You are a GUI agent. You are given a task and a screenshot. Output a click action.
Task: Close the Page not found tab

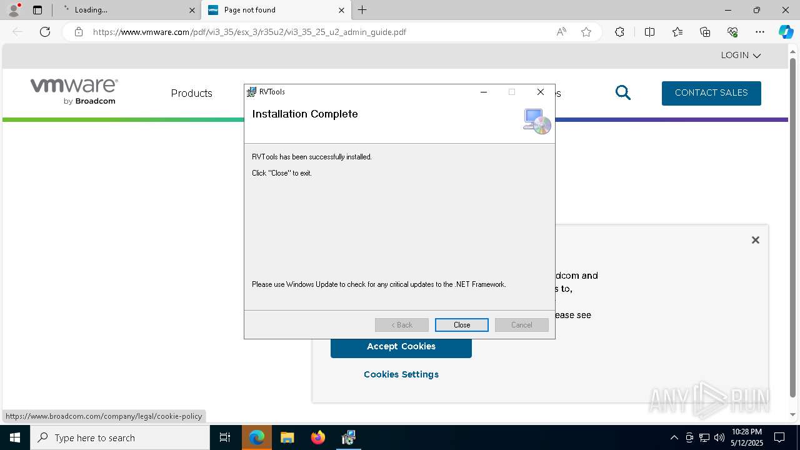[341, 10]
